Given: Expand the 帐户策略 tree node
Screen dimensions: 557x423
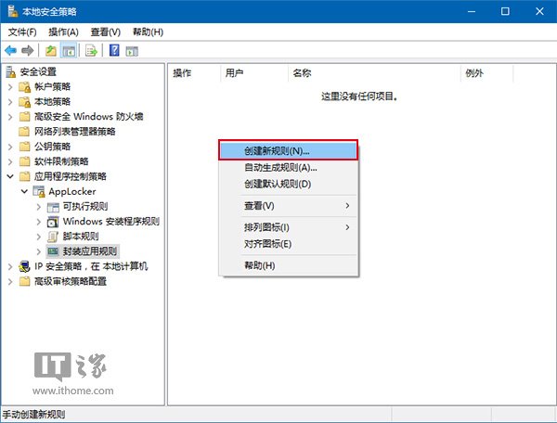Looking at the screenshot, I should [10, 87].
